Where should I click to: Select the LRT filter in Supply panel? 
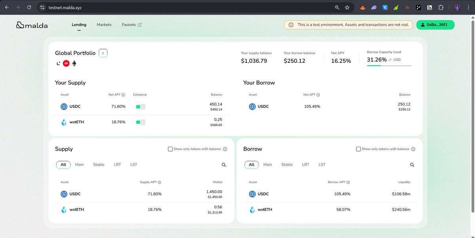tap(118, 164)
